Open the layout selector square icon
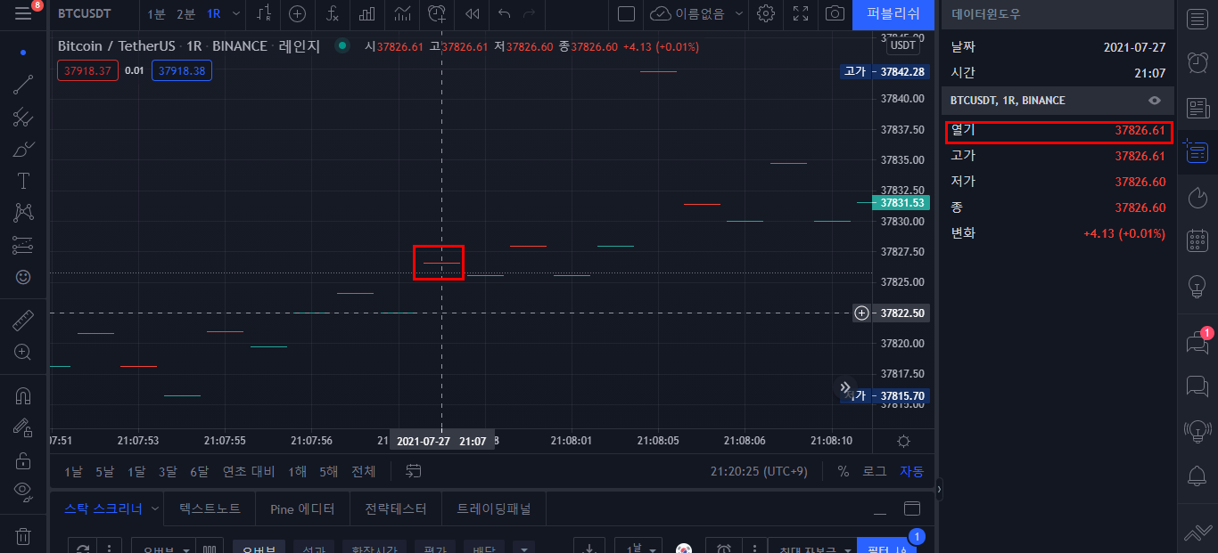The image size is (1218, 553). 626,13
